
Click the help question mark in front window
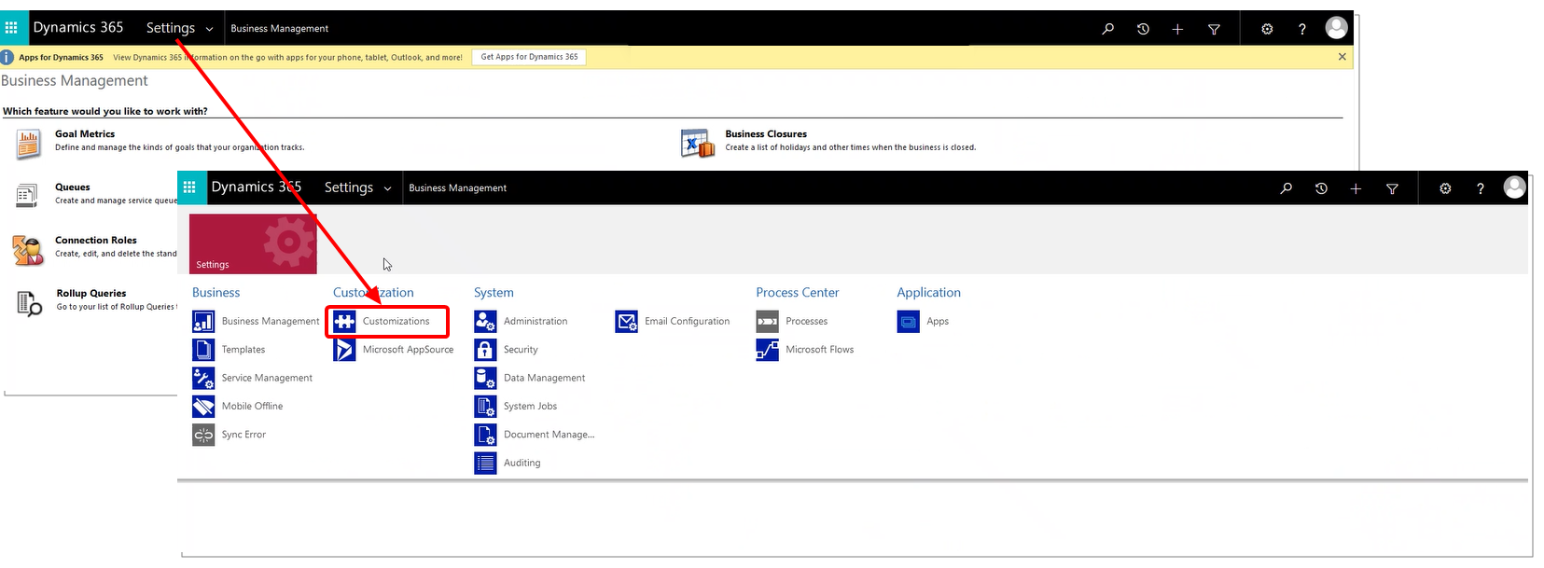(x=1481, y=188)
